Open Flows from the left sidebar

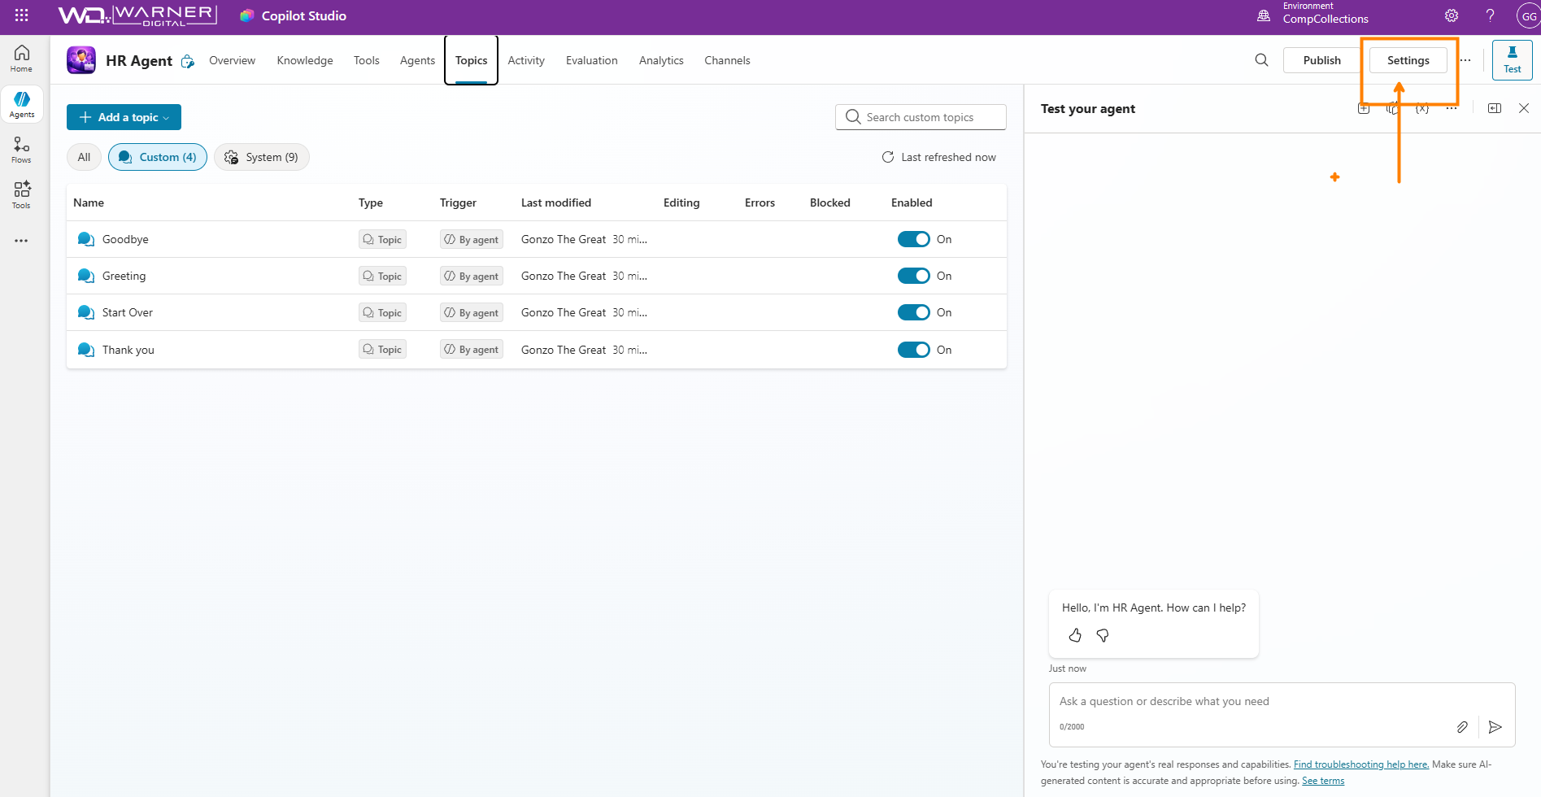point(22,150)
